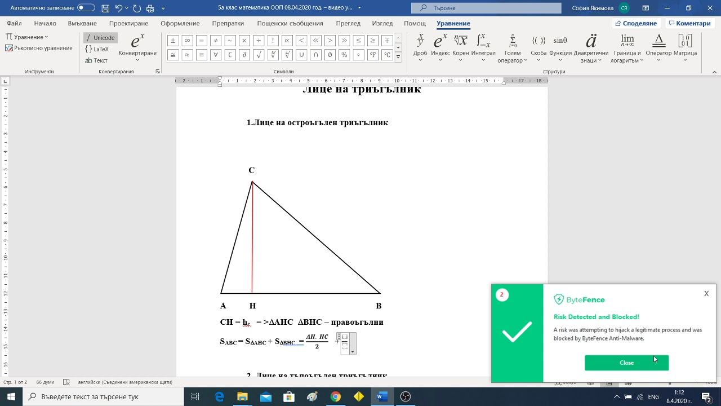The image size is (721, 406).
Task: Insert the for-all symbol
Action: click(216, 55)
